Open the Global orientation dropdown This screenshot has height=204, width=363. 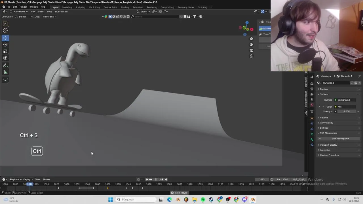click(143, 12)
